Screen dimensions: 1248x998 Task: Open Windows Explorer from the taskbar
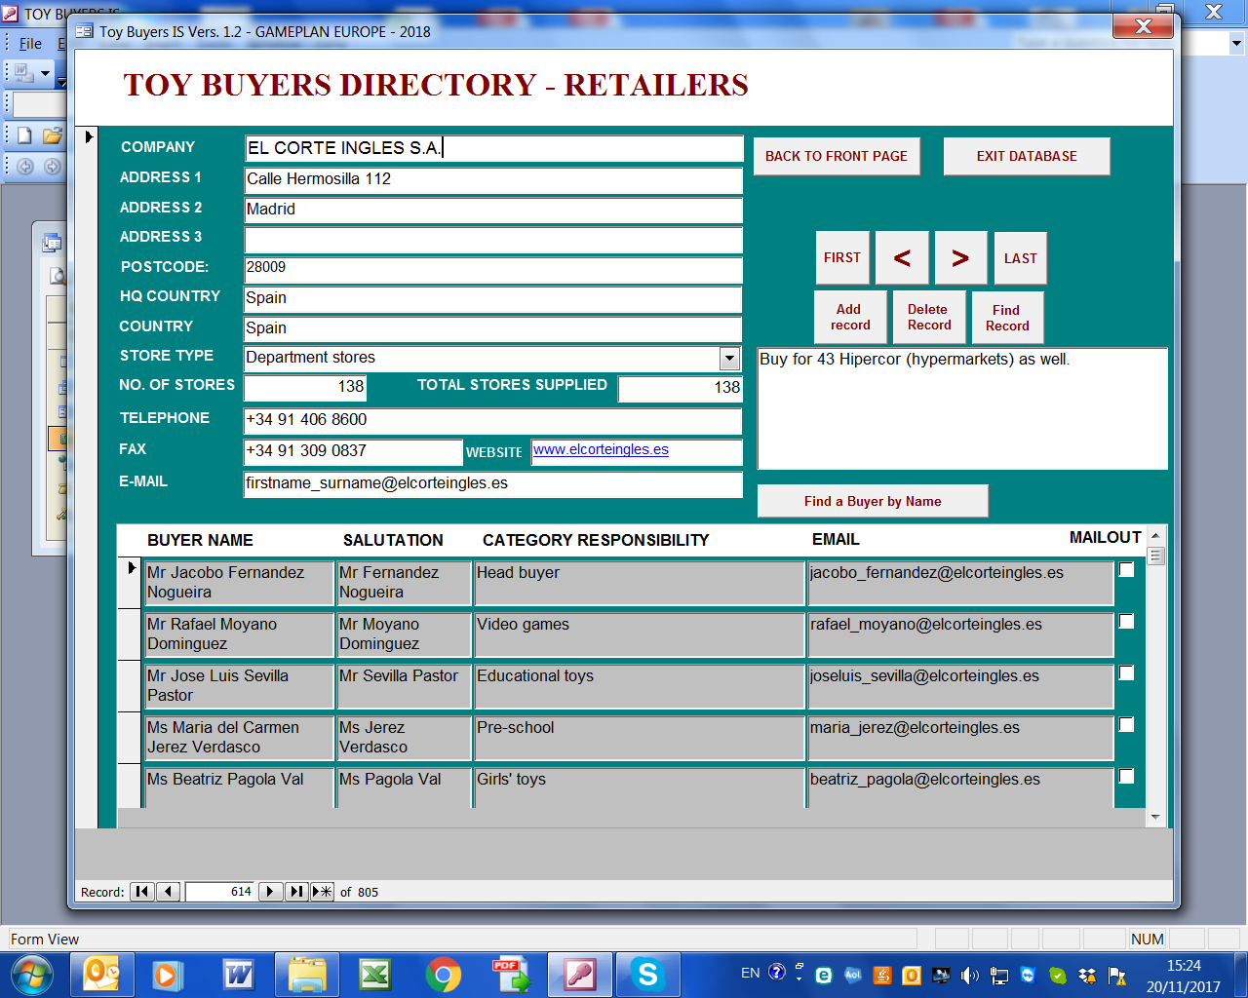coord(306,974)
